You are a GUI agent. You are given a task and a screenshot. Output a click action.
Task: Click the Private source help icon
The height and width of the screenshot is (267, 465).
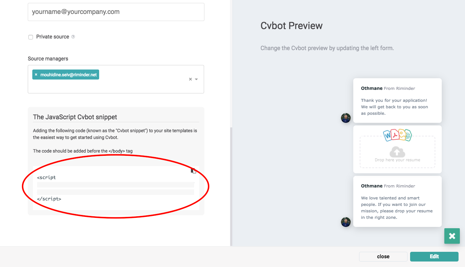[x=73, y=37]
